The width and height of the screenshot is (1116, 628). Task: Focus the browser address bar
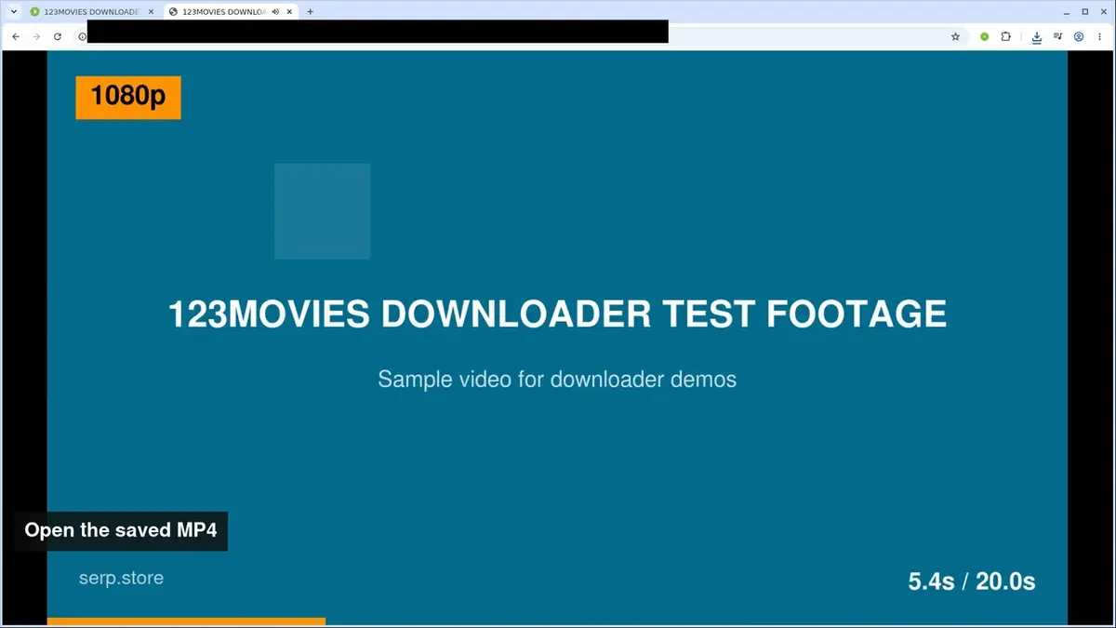[x=521, y=36]
